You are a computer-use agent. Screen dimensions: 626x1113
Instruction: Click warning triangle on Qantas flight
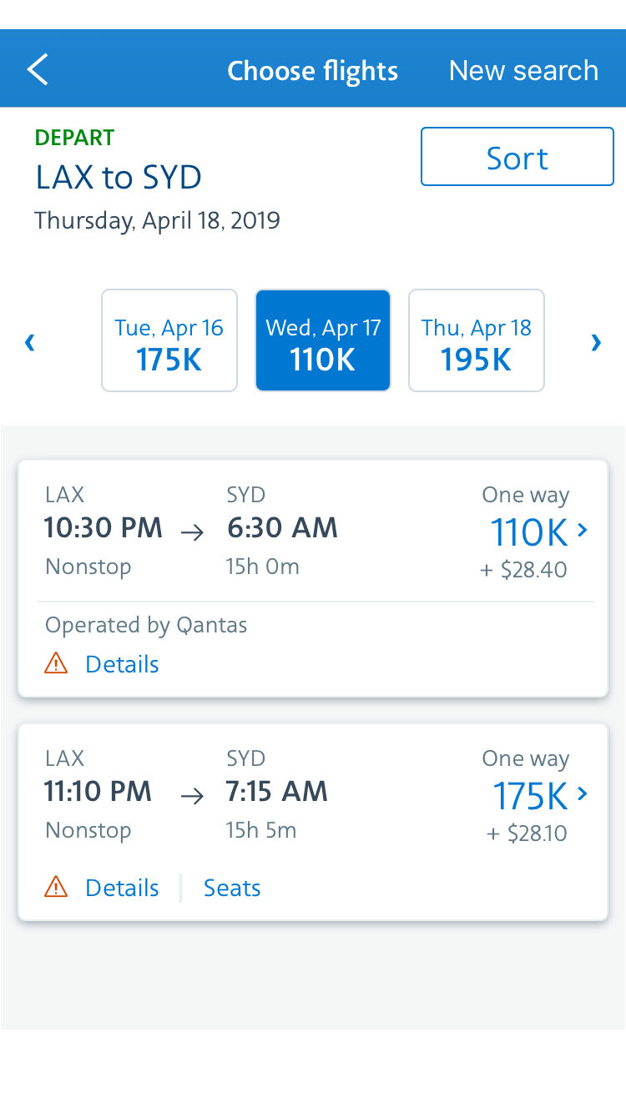(x=56, y=664)
